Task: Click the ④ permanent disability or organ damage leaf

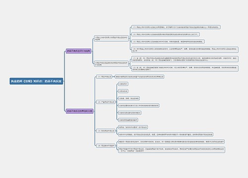Action: pyautogui.click(x=138, y=105)
